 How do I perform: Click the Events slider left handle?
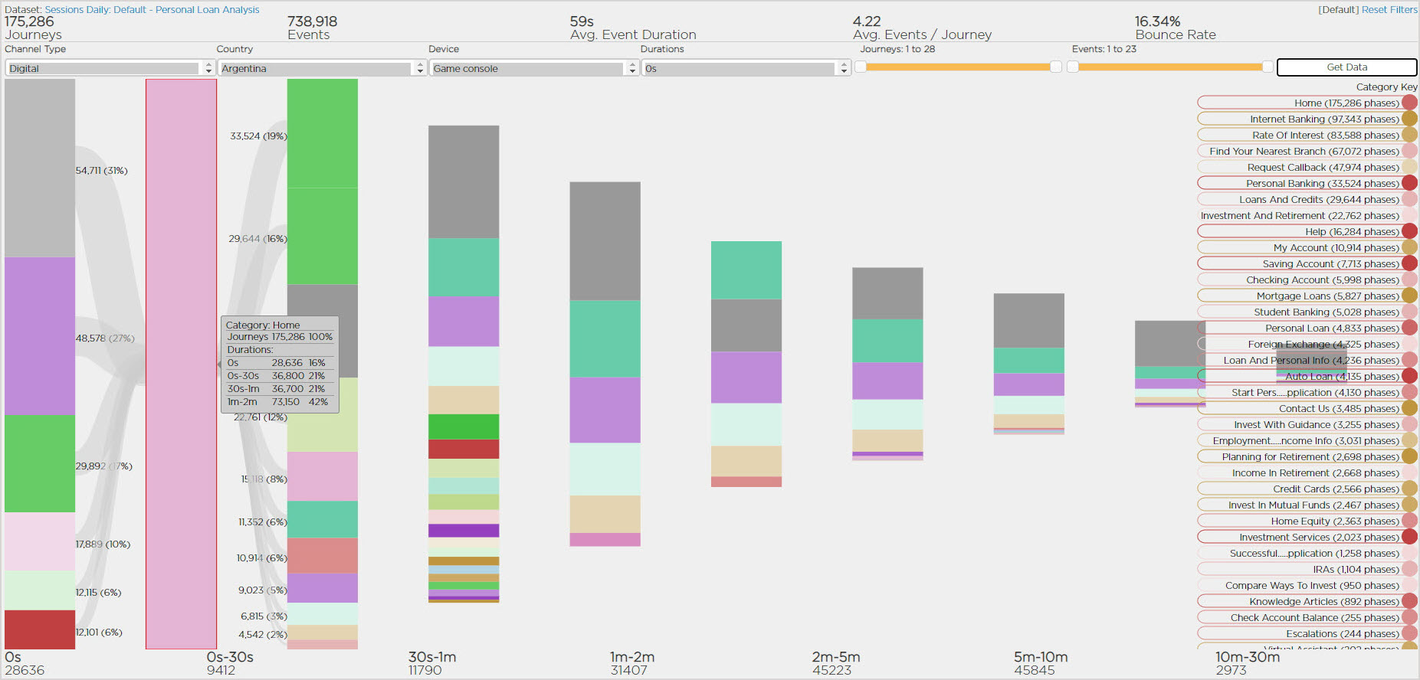point(1073,67)
